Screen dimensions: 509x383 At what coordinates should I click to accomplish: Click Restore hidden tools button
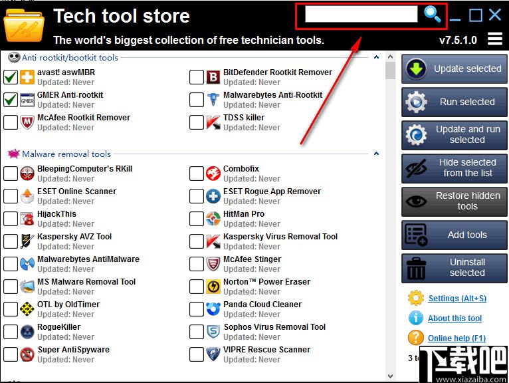coord(454,201)
